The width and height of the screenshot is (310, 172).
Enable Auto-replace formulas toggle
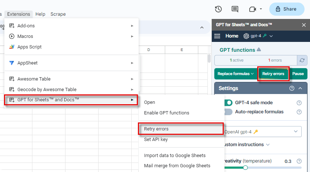pyautogui.click(x=228, y=112)
